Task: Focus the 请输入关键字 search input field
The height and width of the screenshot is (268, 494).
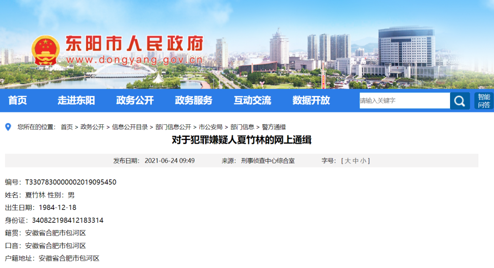Action: click(x=404, y=101)
